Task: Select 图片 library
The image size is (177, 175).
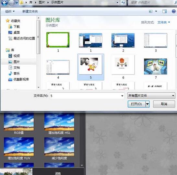Action: (x=14, y=62)
